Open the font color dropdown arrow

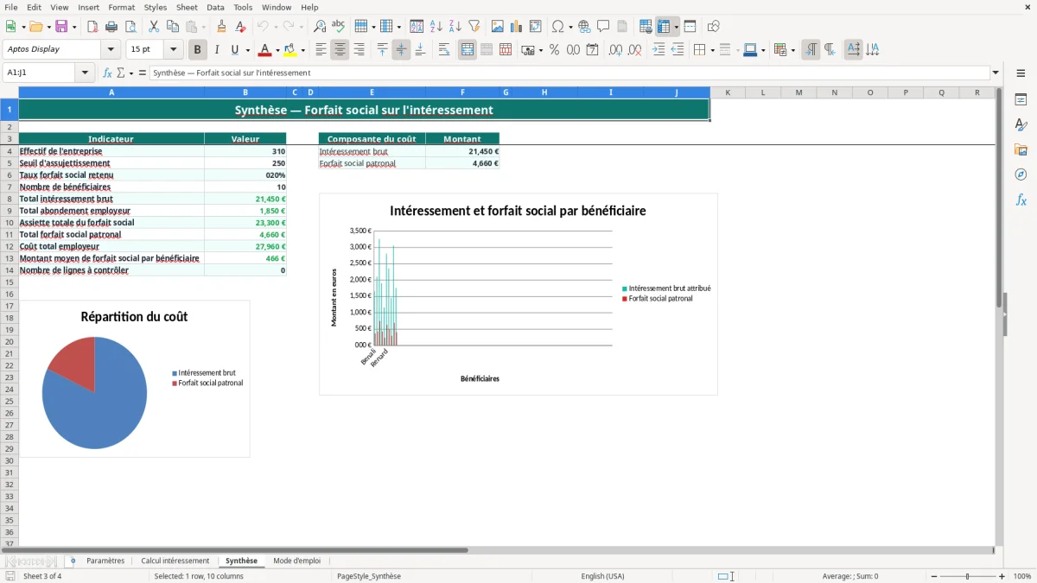[x=277, y=50]
